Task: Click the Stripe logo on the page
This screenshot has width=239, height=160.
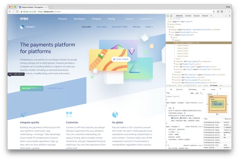Action: 24,19
